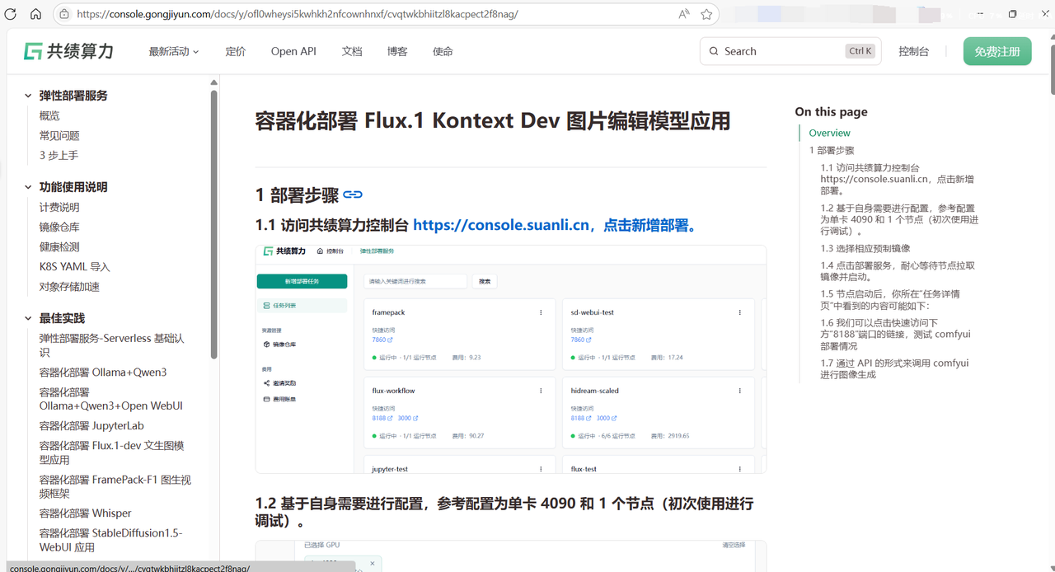Click the site lock icon in address bar
The height and width of the screenshot is (572, 1055).
(x=64, y=14)
